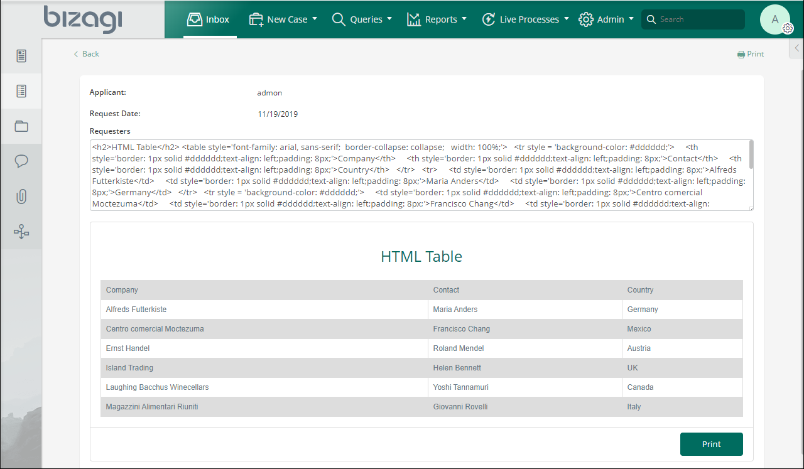Select the Helen Bennett cell

click(x=525, y=368)
